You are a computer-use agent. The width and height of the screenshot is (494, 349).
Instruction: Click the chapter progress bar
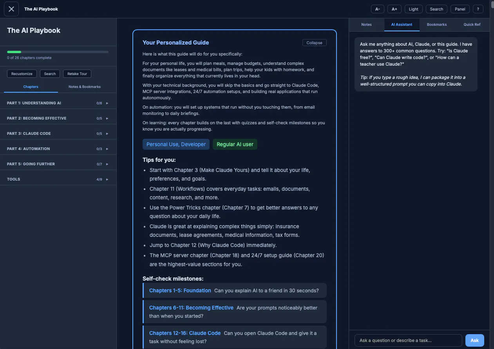click(58, 52)
